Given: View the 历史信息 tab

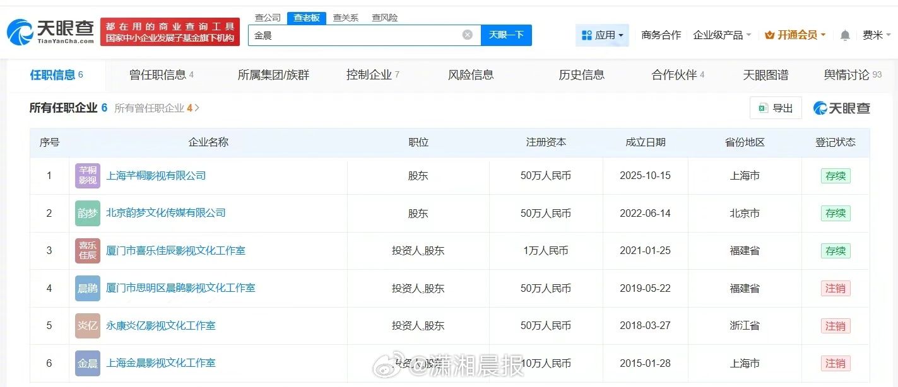Looking at the screenshot, I should point(581,75).
